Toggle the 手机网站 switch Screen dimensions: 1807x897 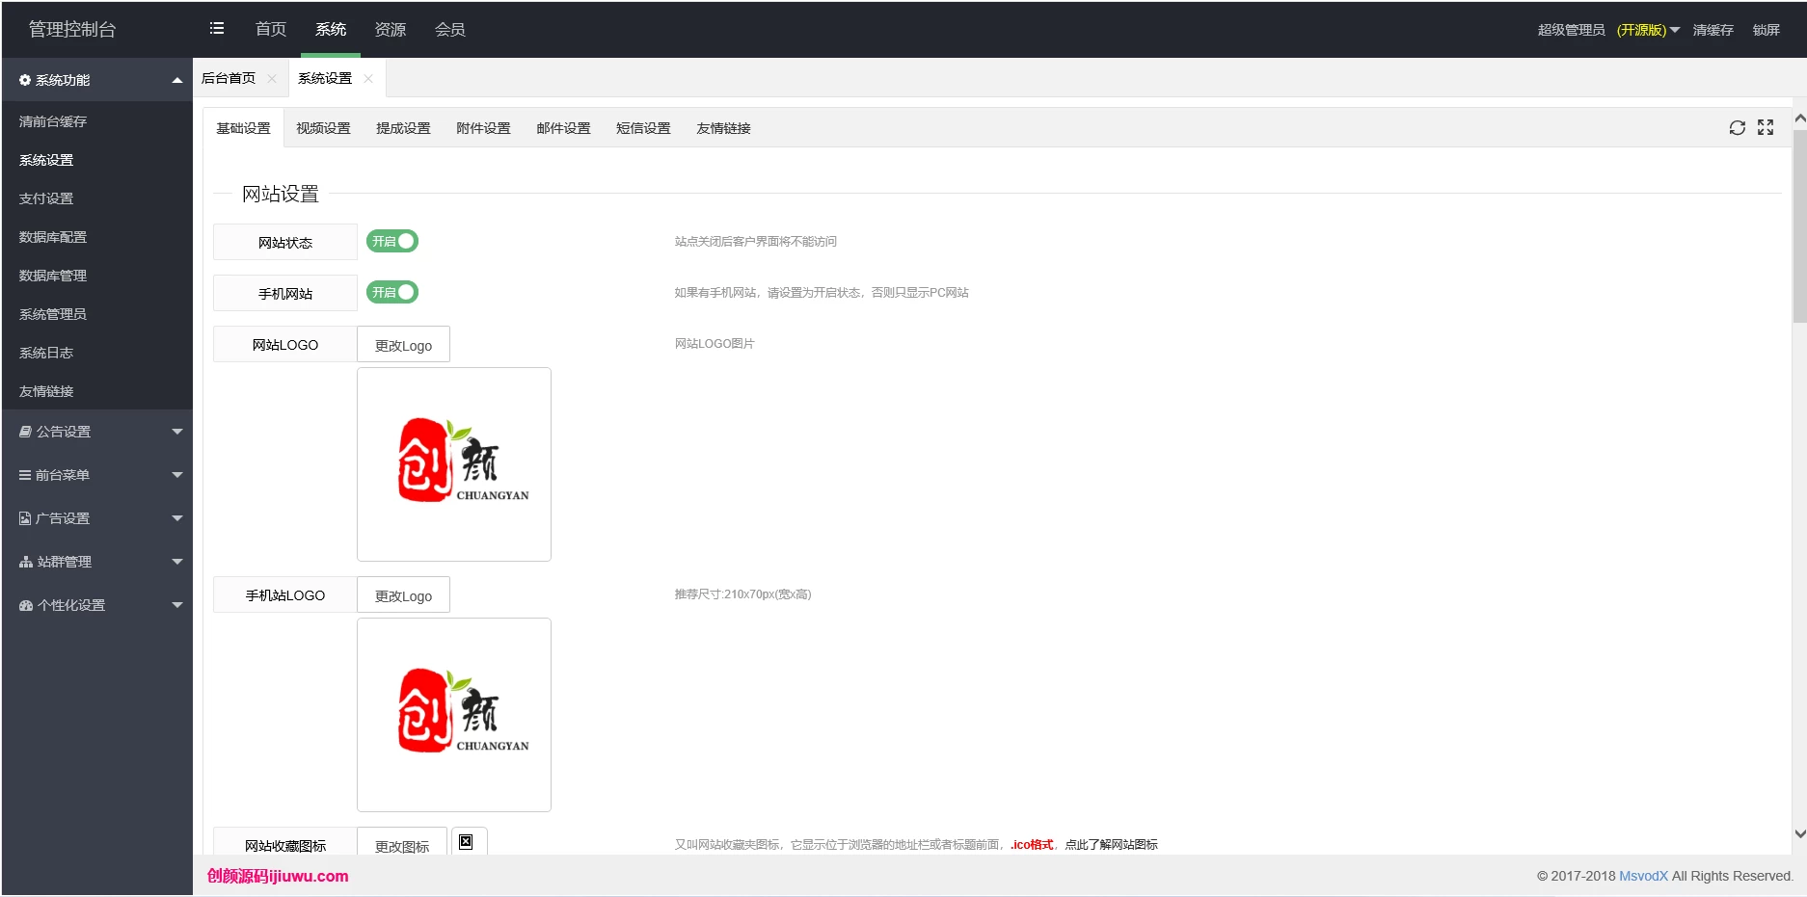click(392, 292)
